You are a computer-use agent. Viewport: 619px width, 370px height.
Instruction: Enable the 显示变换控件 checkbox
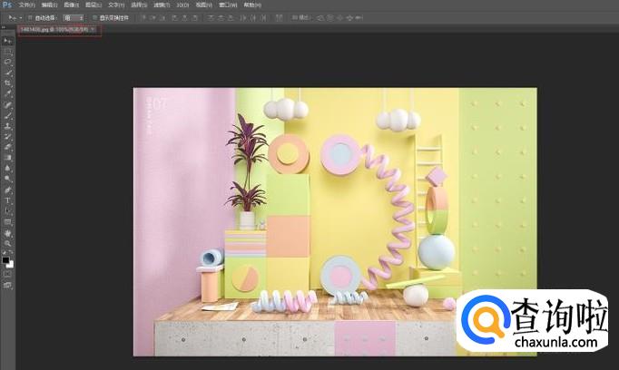click(x=93, y=17)
